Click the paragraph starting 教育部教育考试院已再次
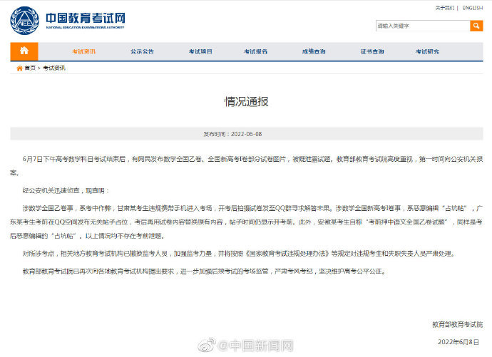492x357 pixels. tap(204, 271)
